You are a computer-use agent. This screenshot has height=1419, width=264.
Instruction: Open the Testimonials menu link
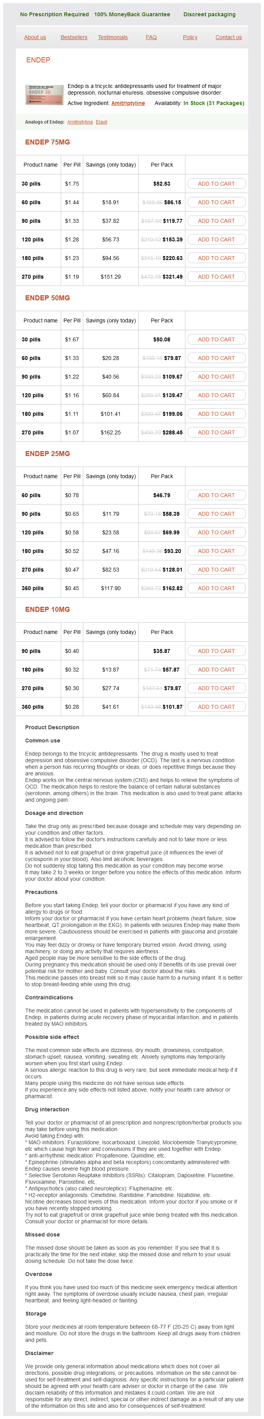[x=113, y=38]
